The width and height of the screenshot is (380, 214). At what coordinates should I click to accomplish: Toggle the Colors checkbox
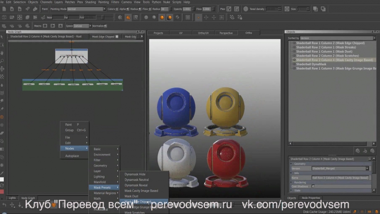coord(117,9)
